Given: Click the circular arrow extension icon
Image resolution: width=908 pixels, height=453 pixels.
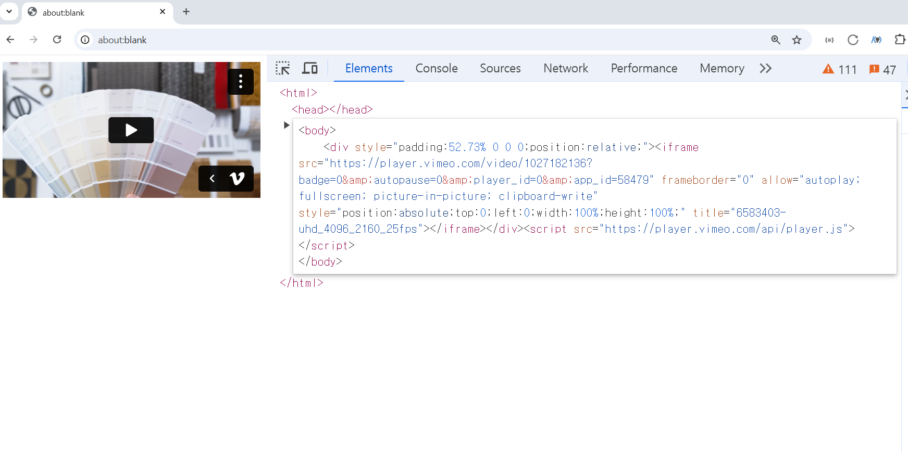Looking at the screenshot, I should tap(853, 40).
